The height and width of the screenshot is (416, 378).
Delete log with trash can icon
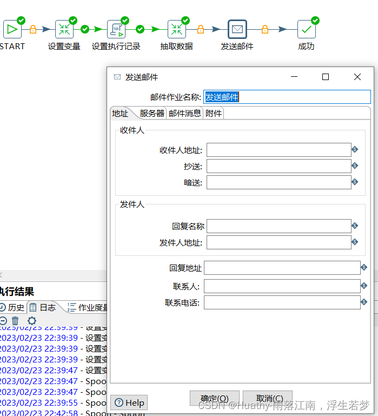point(15,321)
